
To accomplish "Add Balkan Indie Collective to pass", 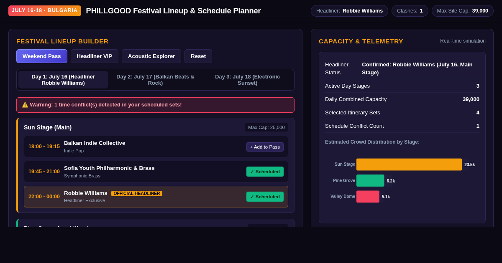I will [x=265, y=147].
